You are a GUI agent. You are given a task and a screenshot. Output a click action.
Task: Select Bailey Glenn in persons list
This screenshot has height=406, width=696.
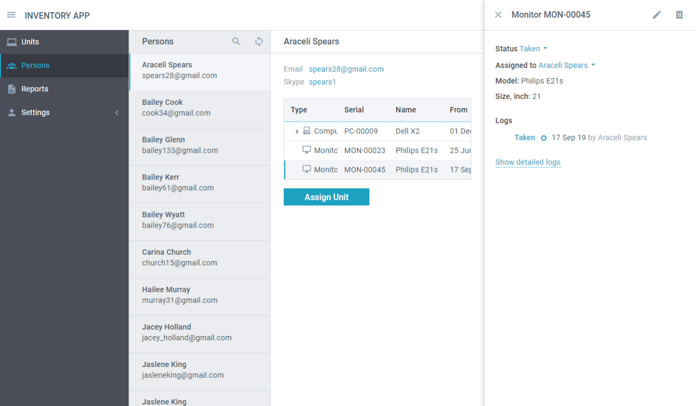coord(200,147)
